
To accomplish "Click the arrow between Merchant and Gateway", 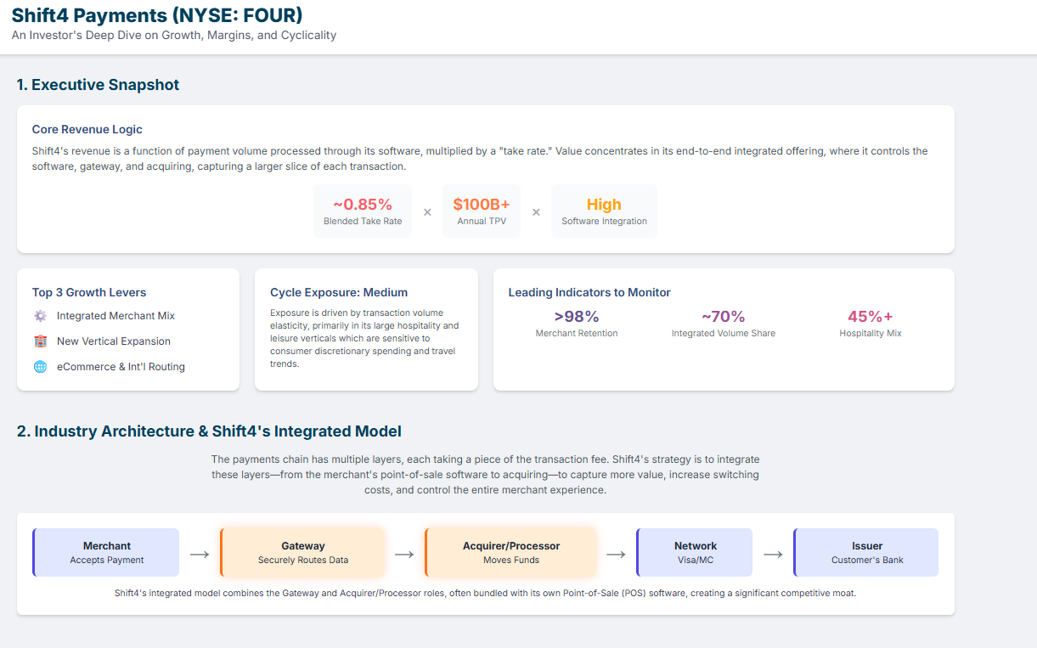I will coord(200,555).
